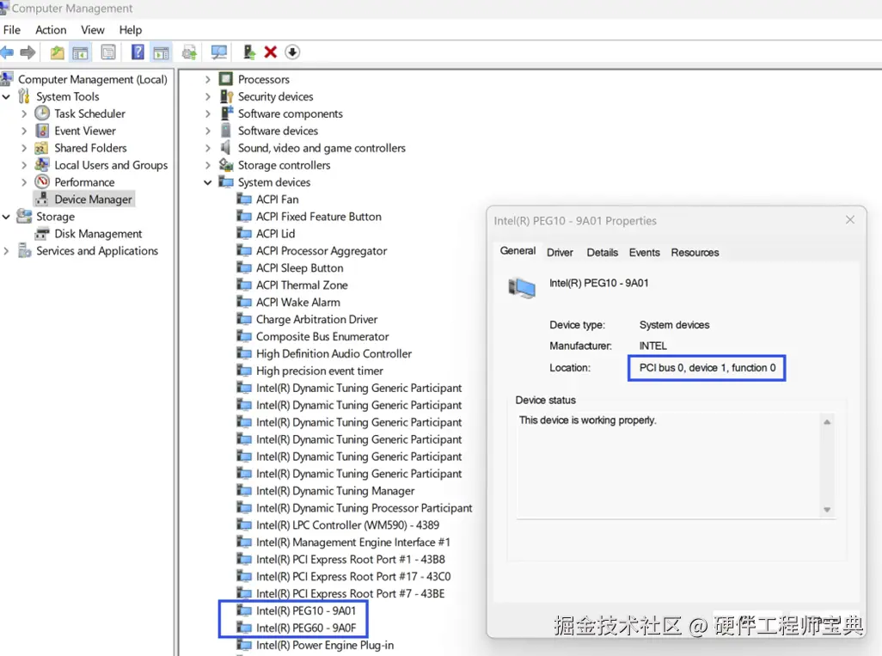Open the Help question mark toolbar icon

[x=138, y=52]
